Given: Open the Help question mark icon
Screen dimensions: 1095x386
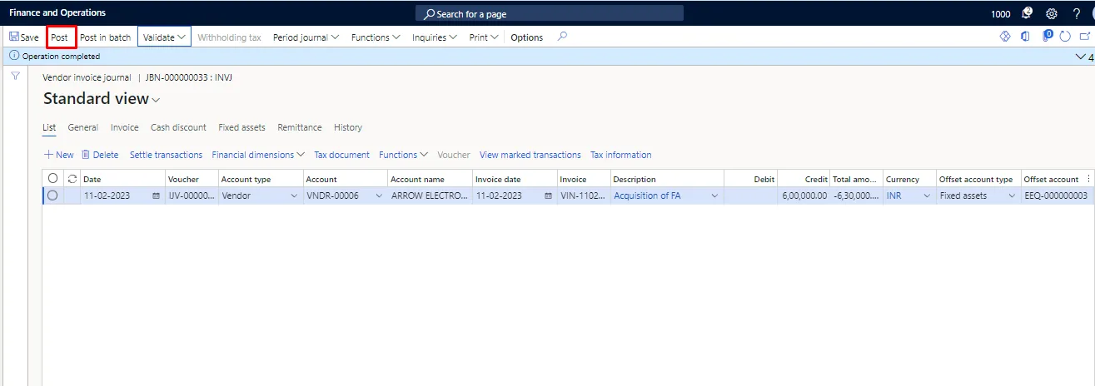Looking at the screenshot, I should coord(1076,13).
